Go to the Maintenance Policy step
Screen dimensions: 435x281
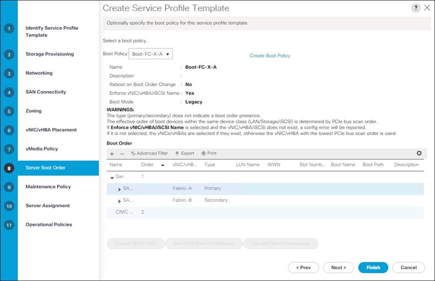tap(48, 187)
